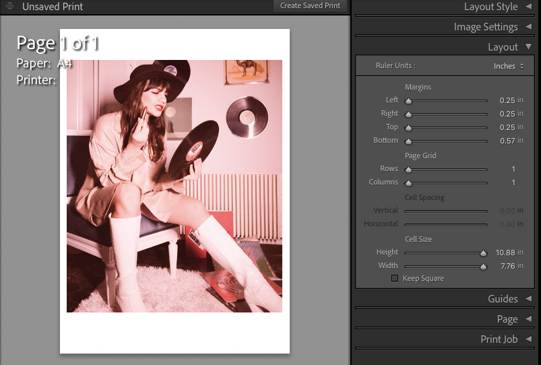Screen dimensions: 541x365
Task: Enable the Keep Square checkbox
Action: click(395, 278)
